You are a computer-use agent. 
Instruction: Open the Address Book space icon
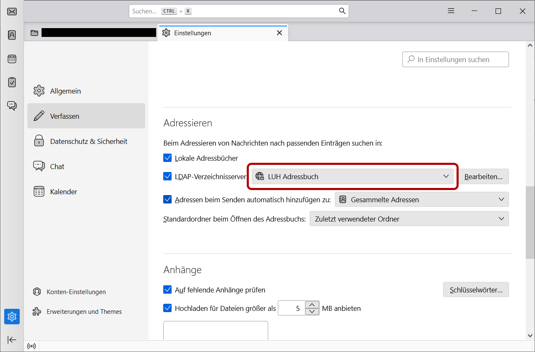(12, 35)
